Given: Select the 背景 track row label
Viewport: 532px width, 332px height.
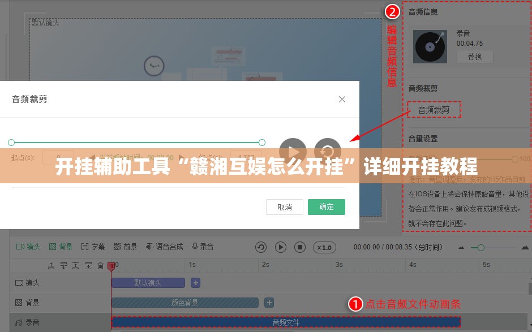Looking at the screenshot, I should (x=28, y=303).
